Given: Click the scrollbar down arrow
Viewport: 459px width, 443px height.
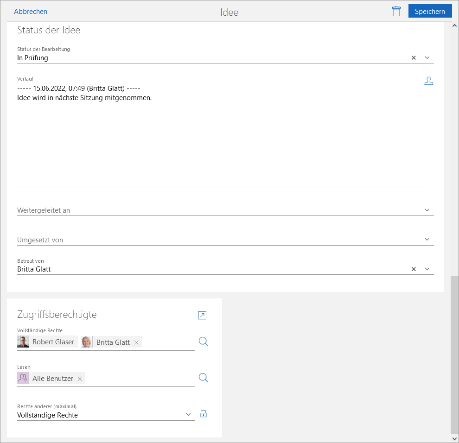Looking at the screenshot, I should [x=454, y=438].
